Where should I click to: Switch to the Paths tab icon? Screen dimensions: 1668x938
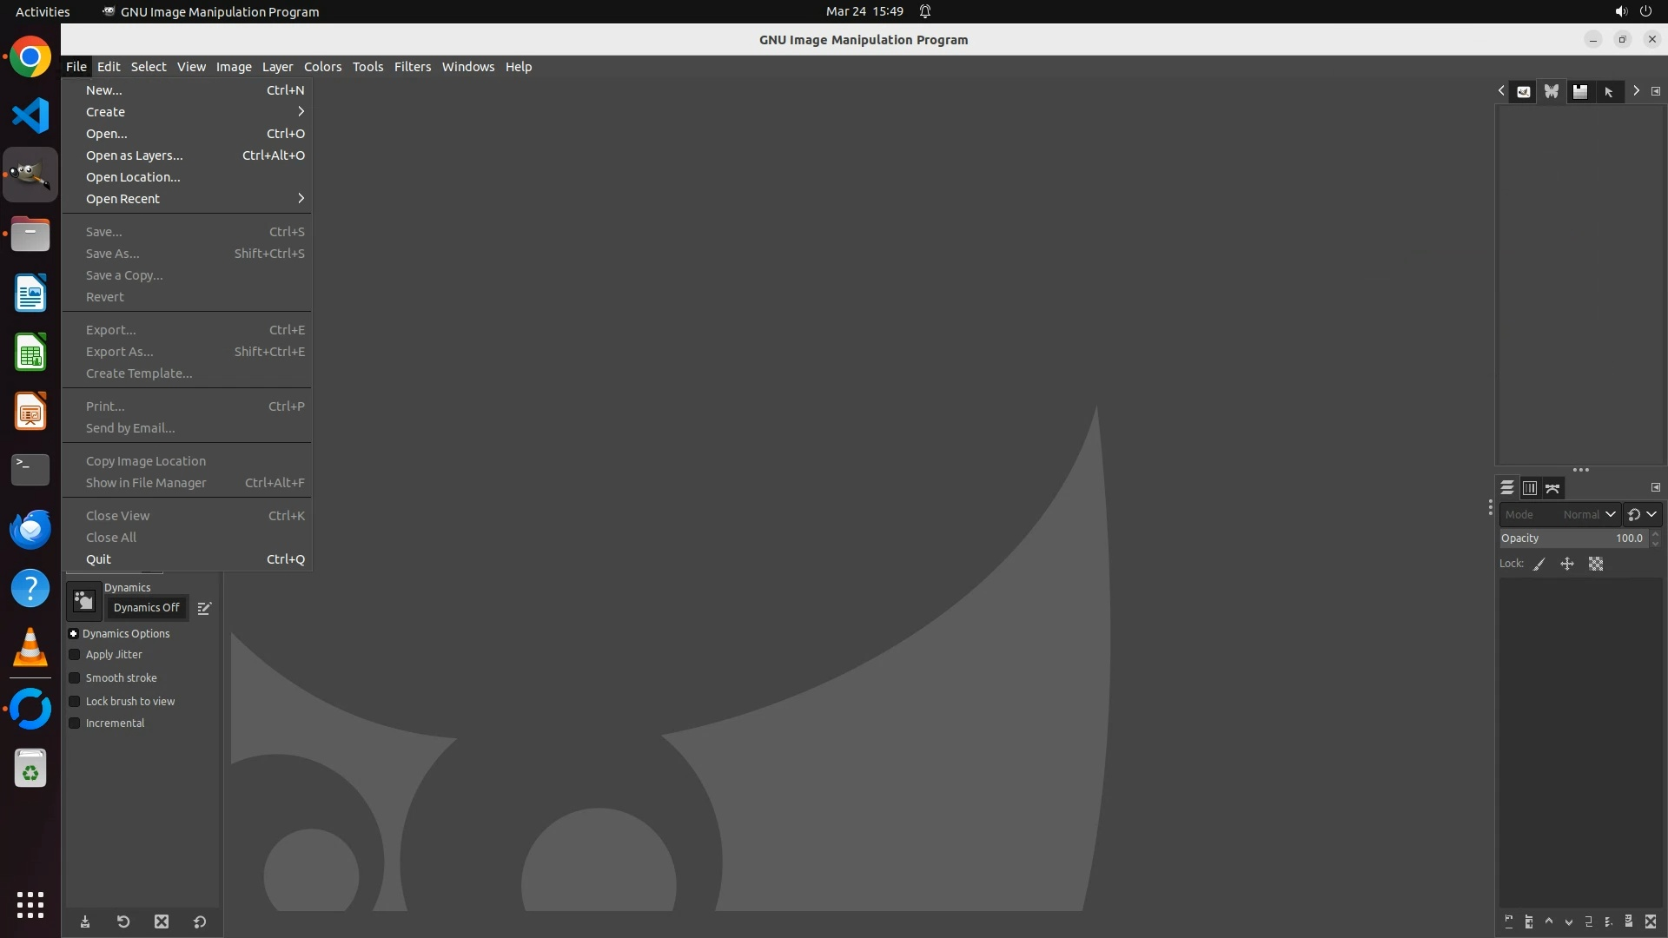click(1552, 488)
